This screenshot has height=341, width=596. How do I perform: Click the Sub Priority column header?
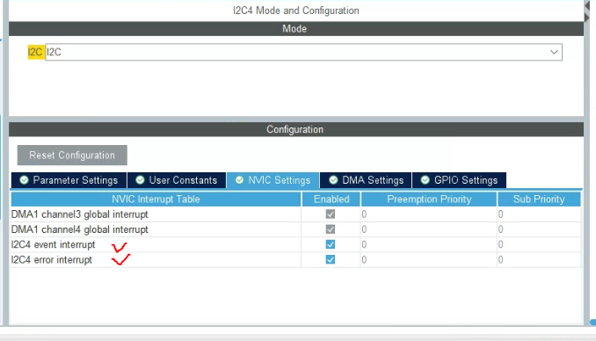(539, 200)
